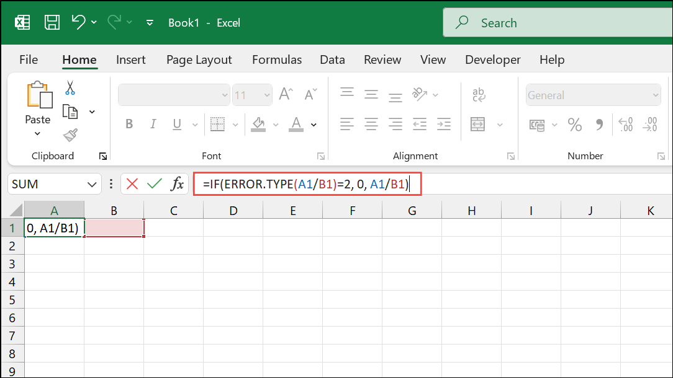Confirm the formula with the checkmark button

pyautogui.click(x=153, y=183)
